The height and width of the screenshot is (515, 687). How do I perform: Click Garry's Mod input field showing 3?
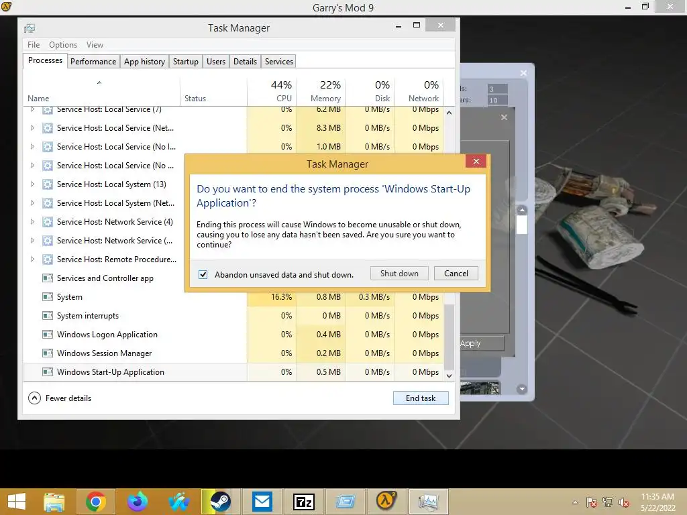[x=497, y=89]
